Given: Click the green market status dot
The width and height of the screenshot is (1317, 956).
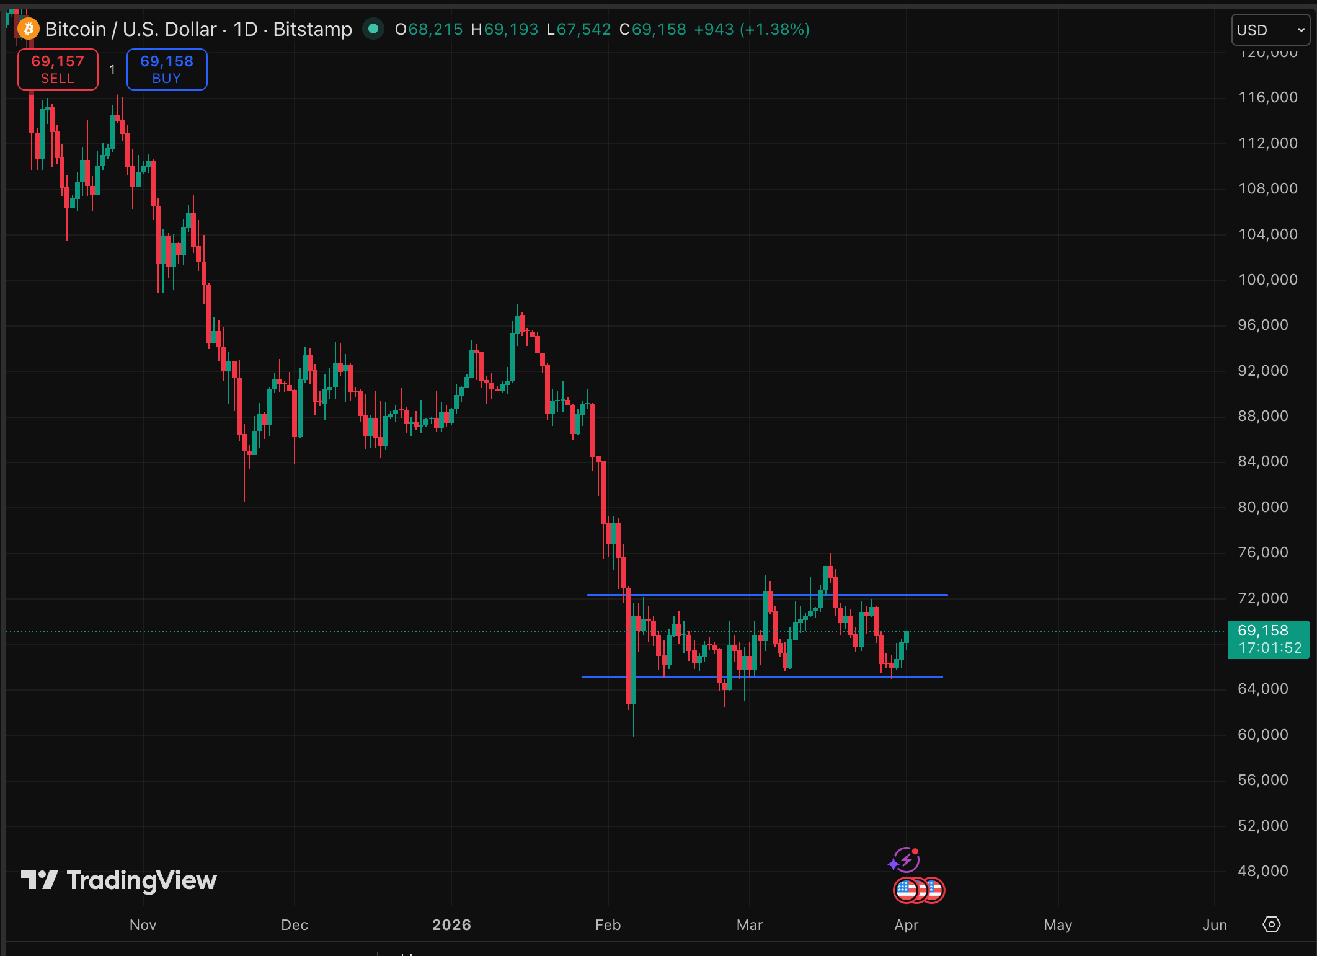Looking at the screenshot, I should [373, 29].
